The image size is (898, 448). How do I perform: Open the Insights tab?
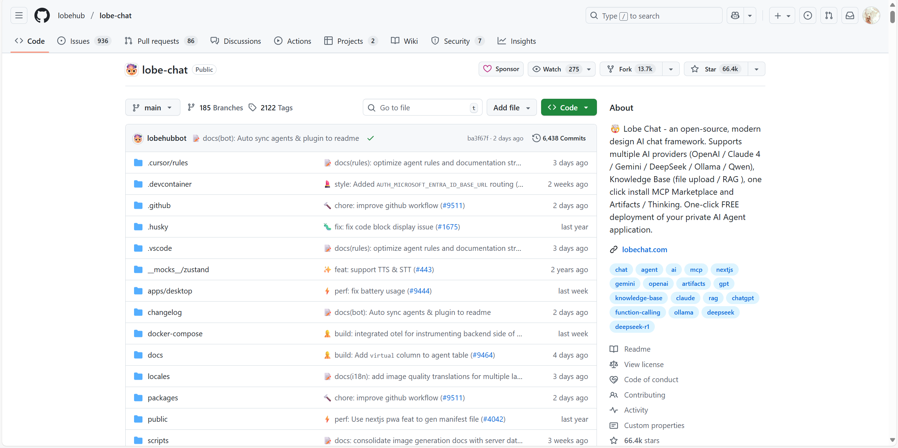click(x=517, y=41)
